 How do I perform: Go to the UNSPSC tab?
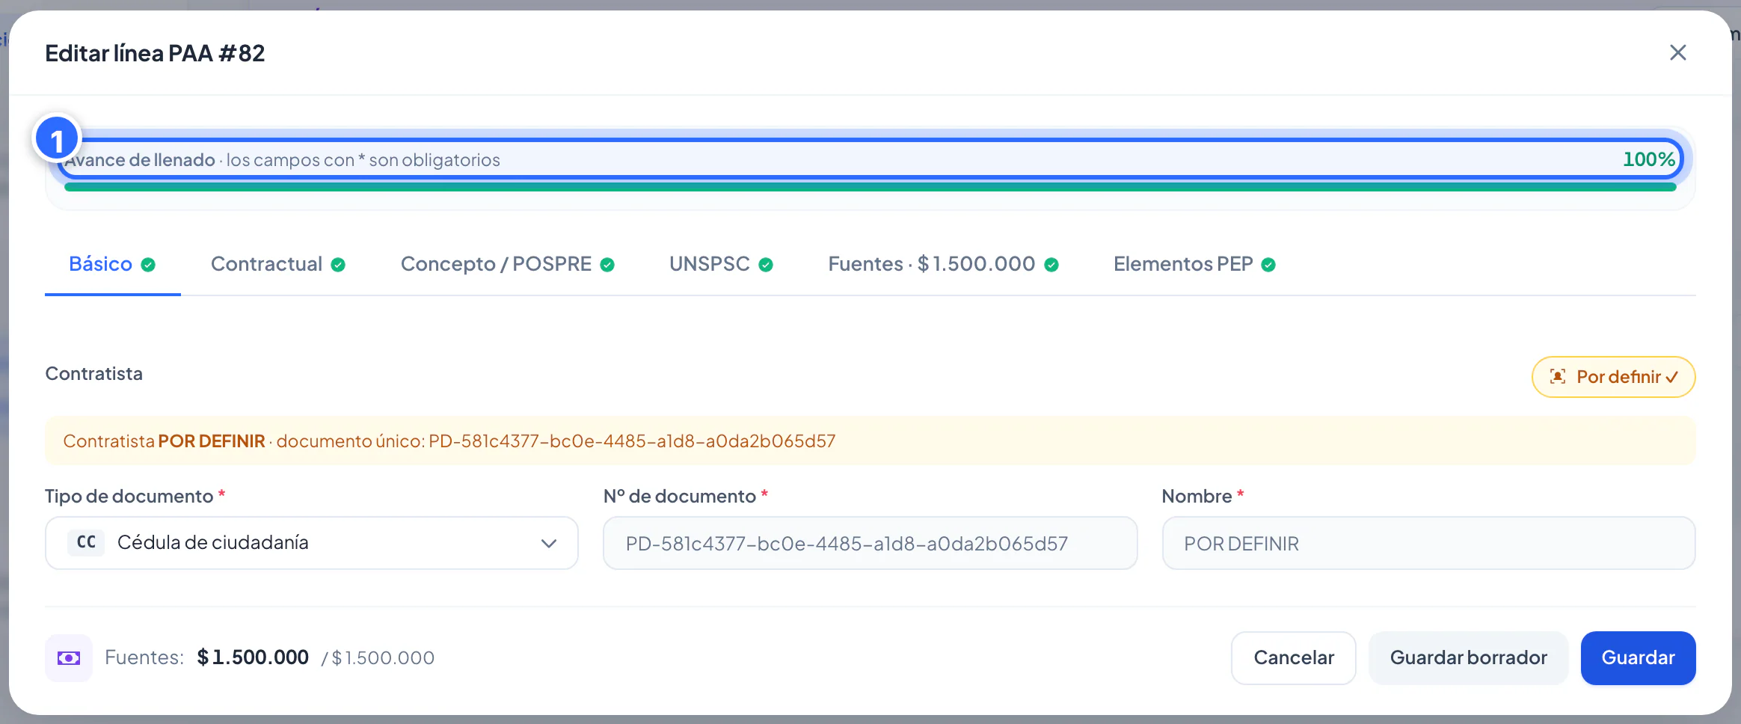(x=721, y=264)
